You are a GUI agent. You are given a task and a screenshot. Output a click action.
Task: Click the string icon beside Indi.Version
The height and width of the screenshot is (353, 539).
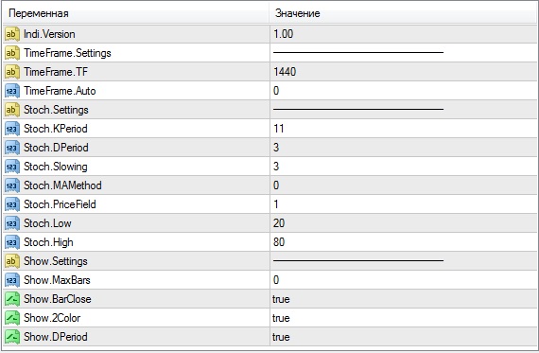[12, 34]
